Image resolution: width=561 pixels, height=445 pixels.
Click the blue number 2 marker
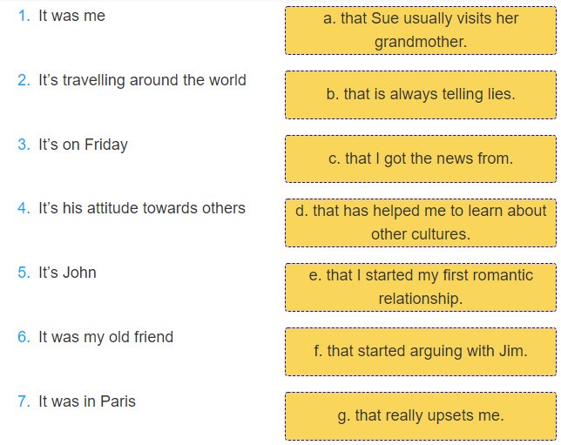click(24, 80)
